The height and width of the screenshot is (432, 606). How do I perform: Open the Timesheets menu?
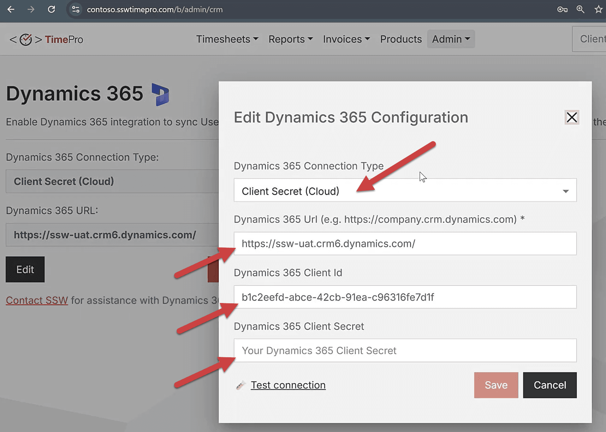(227, 39)
